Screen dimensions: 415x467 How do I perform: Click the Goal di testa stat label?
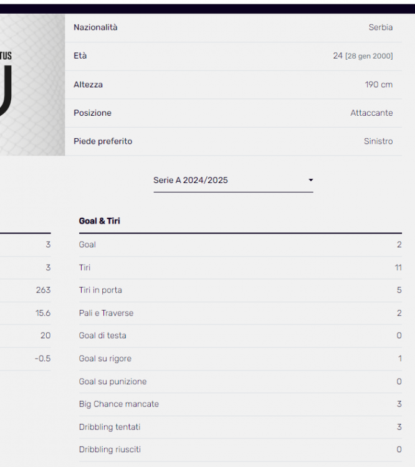coord(102,336)
